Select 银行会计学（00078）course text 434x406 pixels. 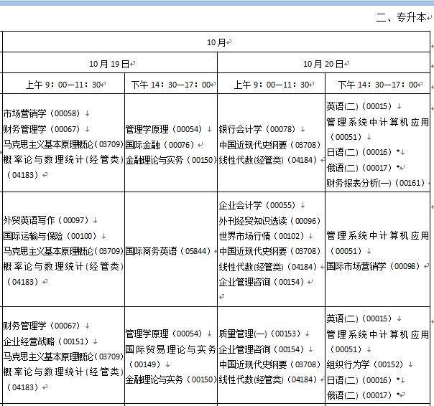257,129
